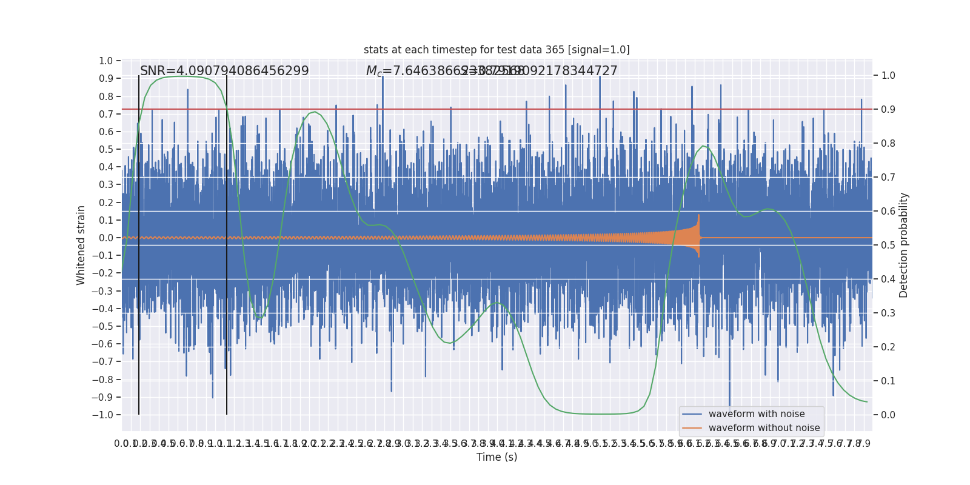970x485 pixels.
Task: Click the first black vertical marker line
Action: (139, 245)
